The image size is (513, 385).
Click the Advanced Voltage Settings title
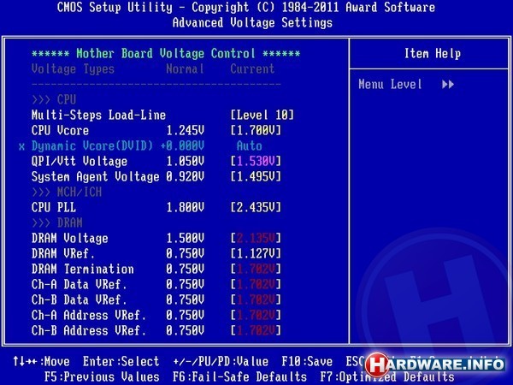(252, 23)
